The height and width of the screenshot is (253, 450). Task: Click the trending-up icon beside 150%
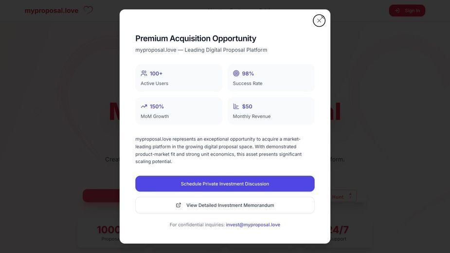(x=144, y=106)
